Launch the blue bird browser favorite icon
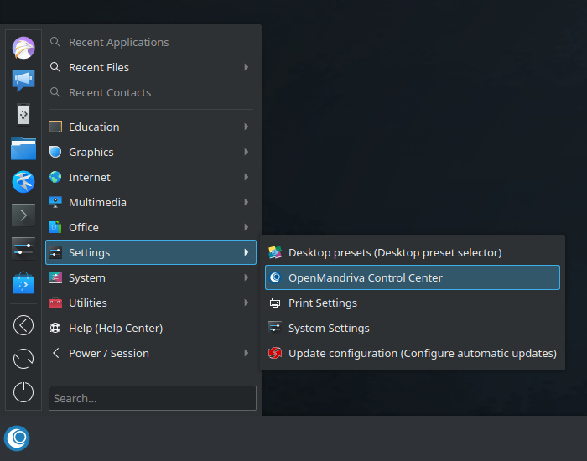This screenshot has height=461, width=587. (x=23, y=182)
